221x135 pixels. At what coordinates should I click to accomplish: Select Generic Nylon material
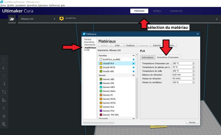117,91
